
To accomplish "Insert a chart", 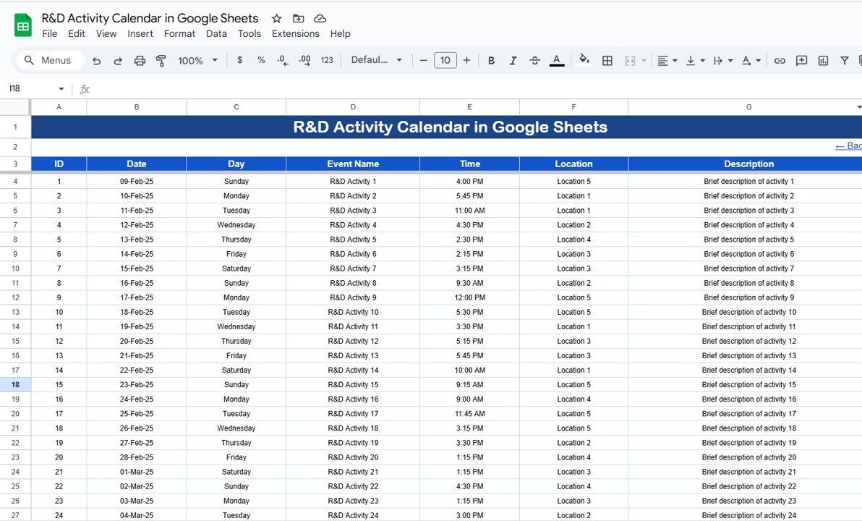I will click(823, 60).
